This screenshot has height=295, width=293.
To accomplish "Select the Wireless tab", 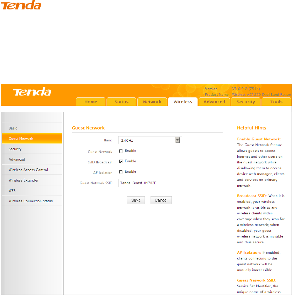I will click(183, 102).
